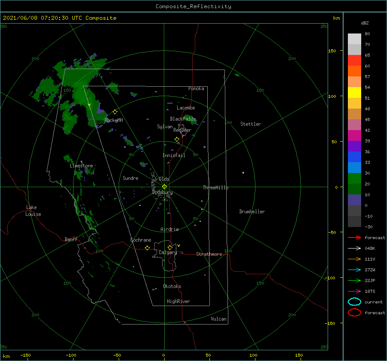Click the white 04DK arrow in legend
Screen dimensions: 387x361
click(x=354, y=248)
